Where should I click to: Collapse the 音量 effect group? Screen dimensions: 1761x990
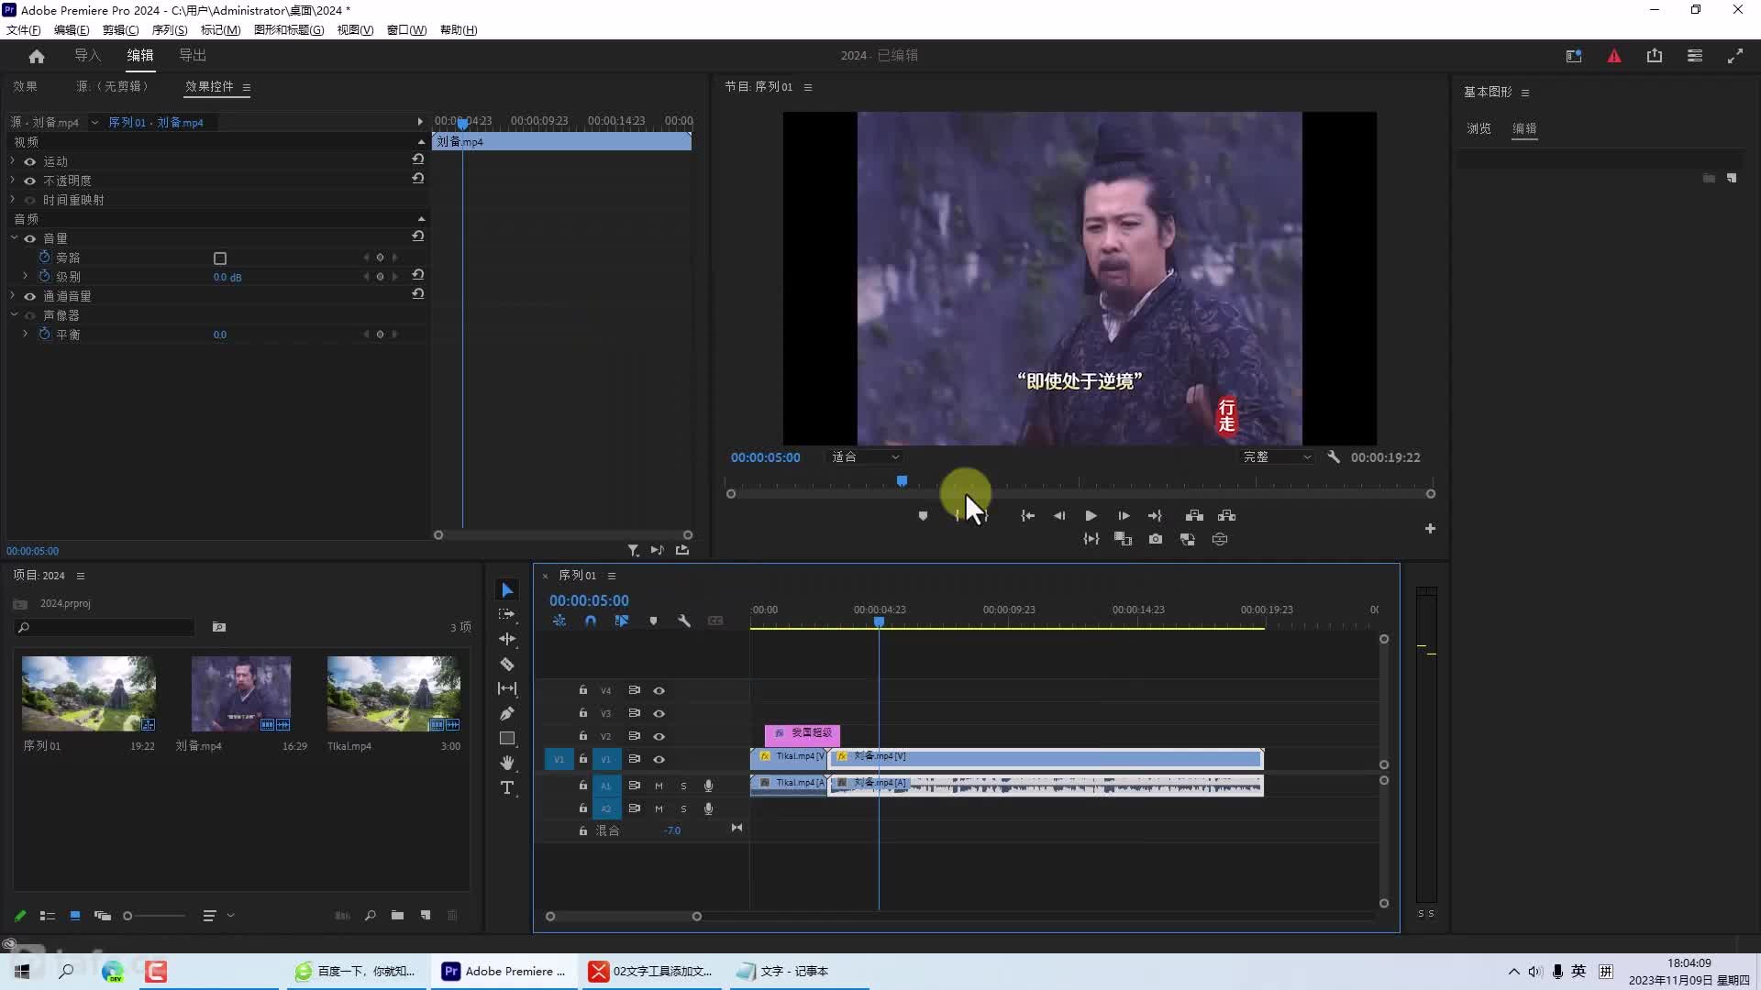click(14, 237)
